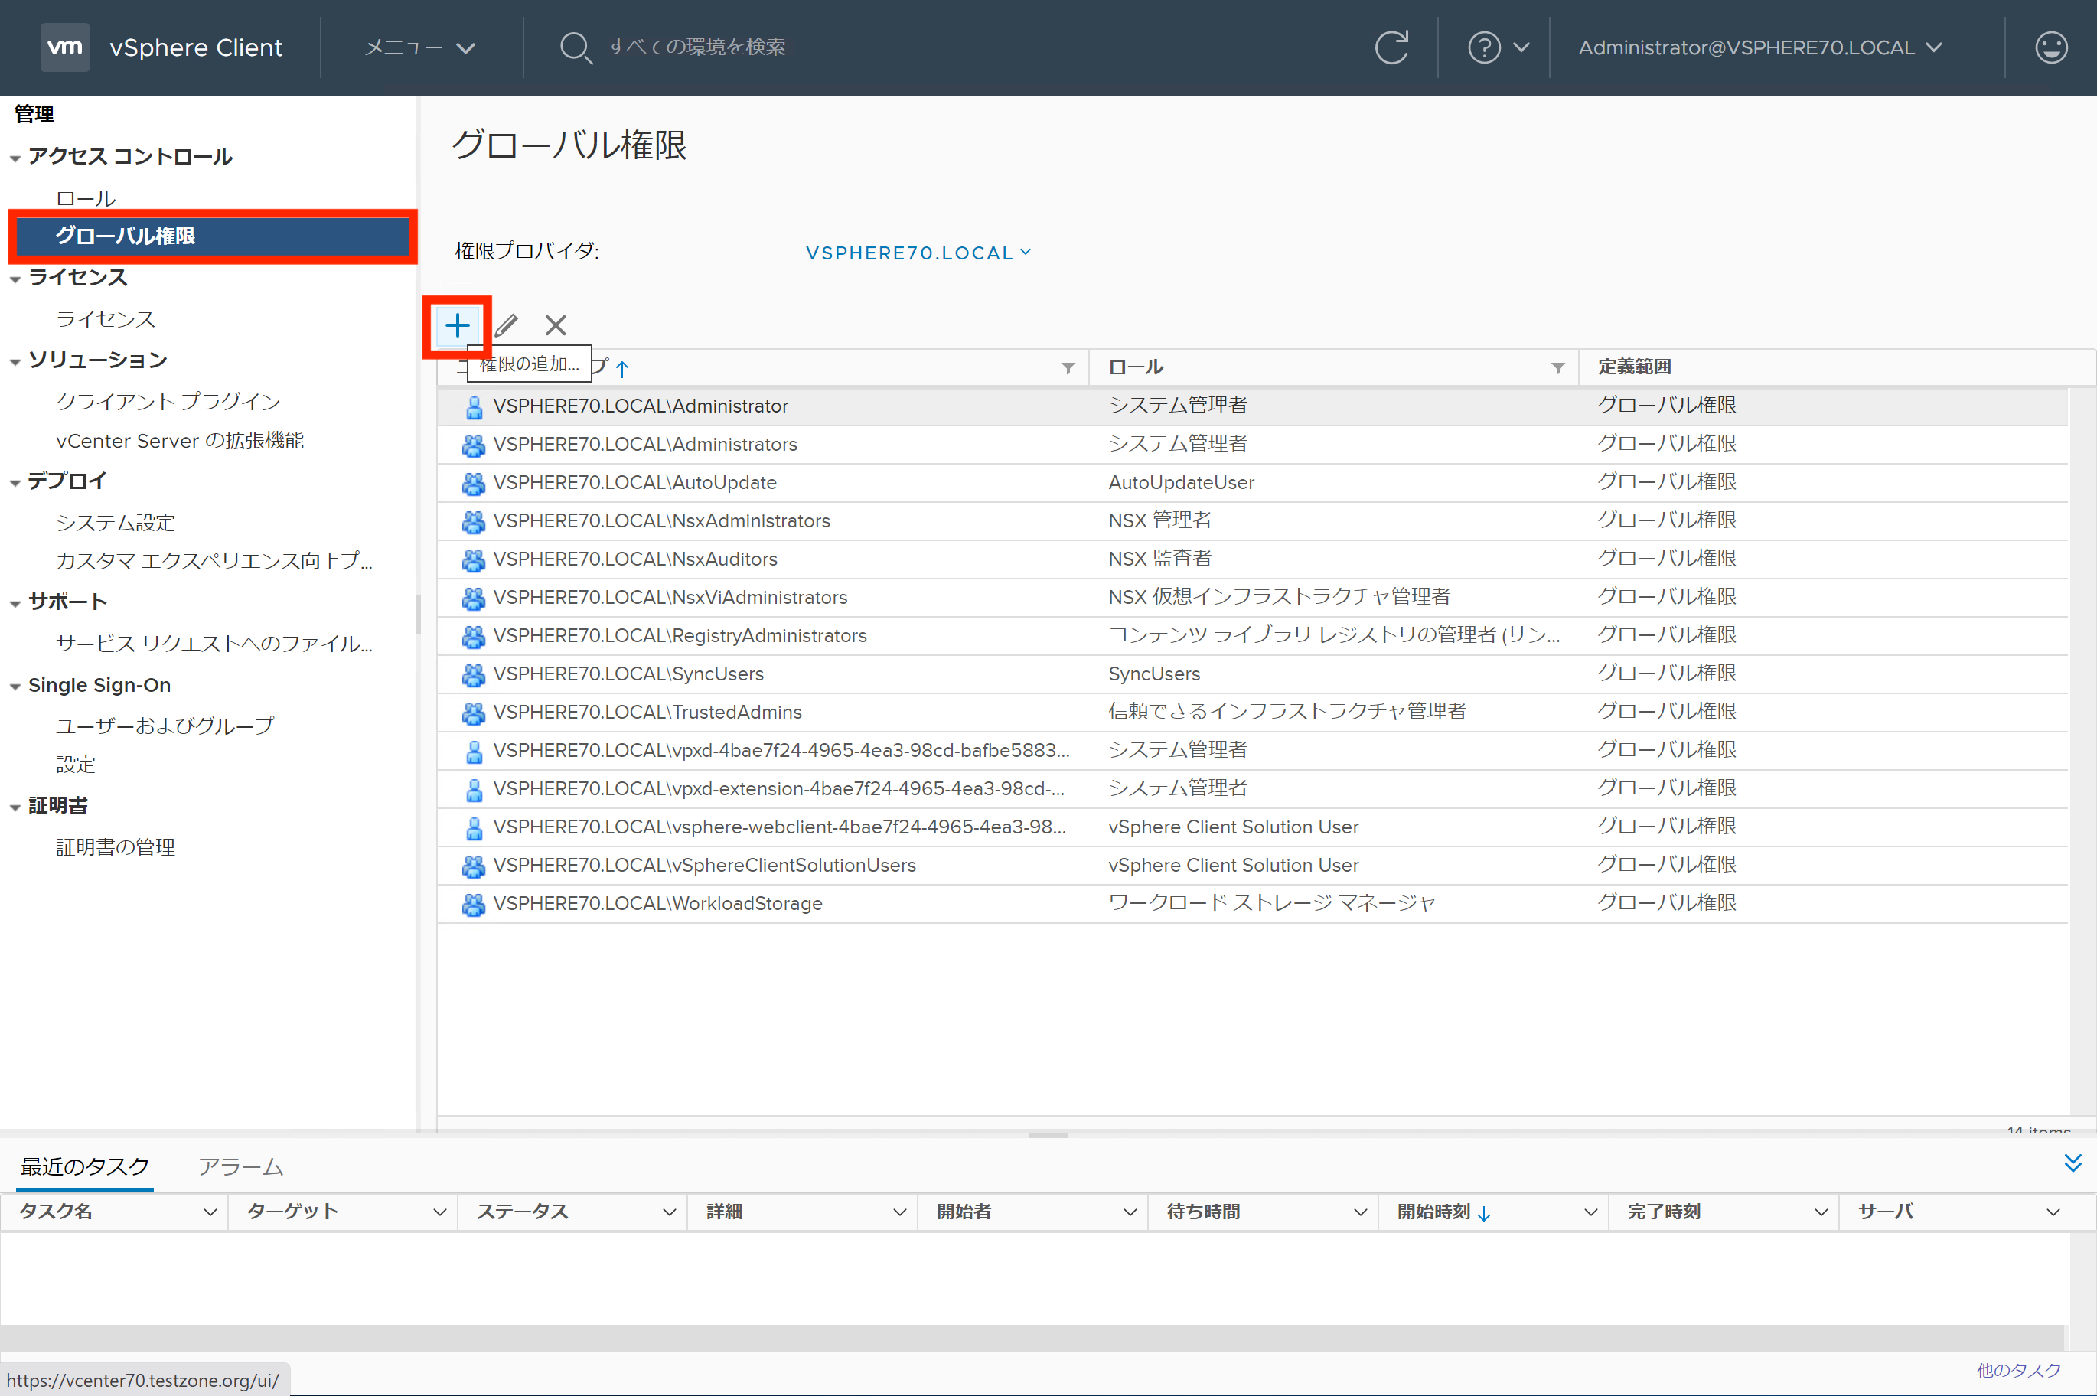
Task: Click the filter icon on the ロール column
Action: 1557,367
